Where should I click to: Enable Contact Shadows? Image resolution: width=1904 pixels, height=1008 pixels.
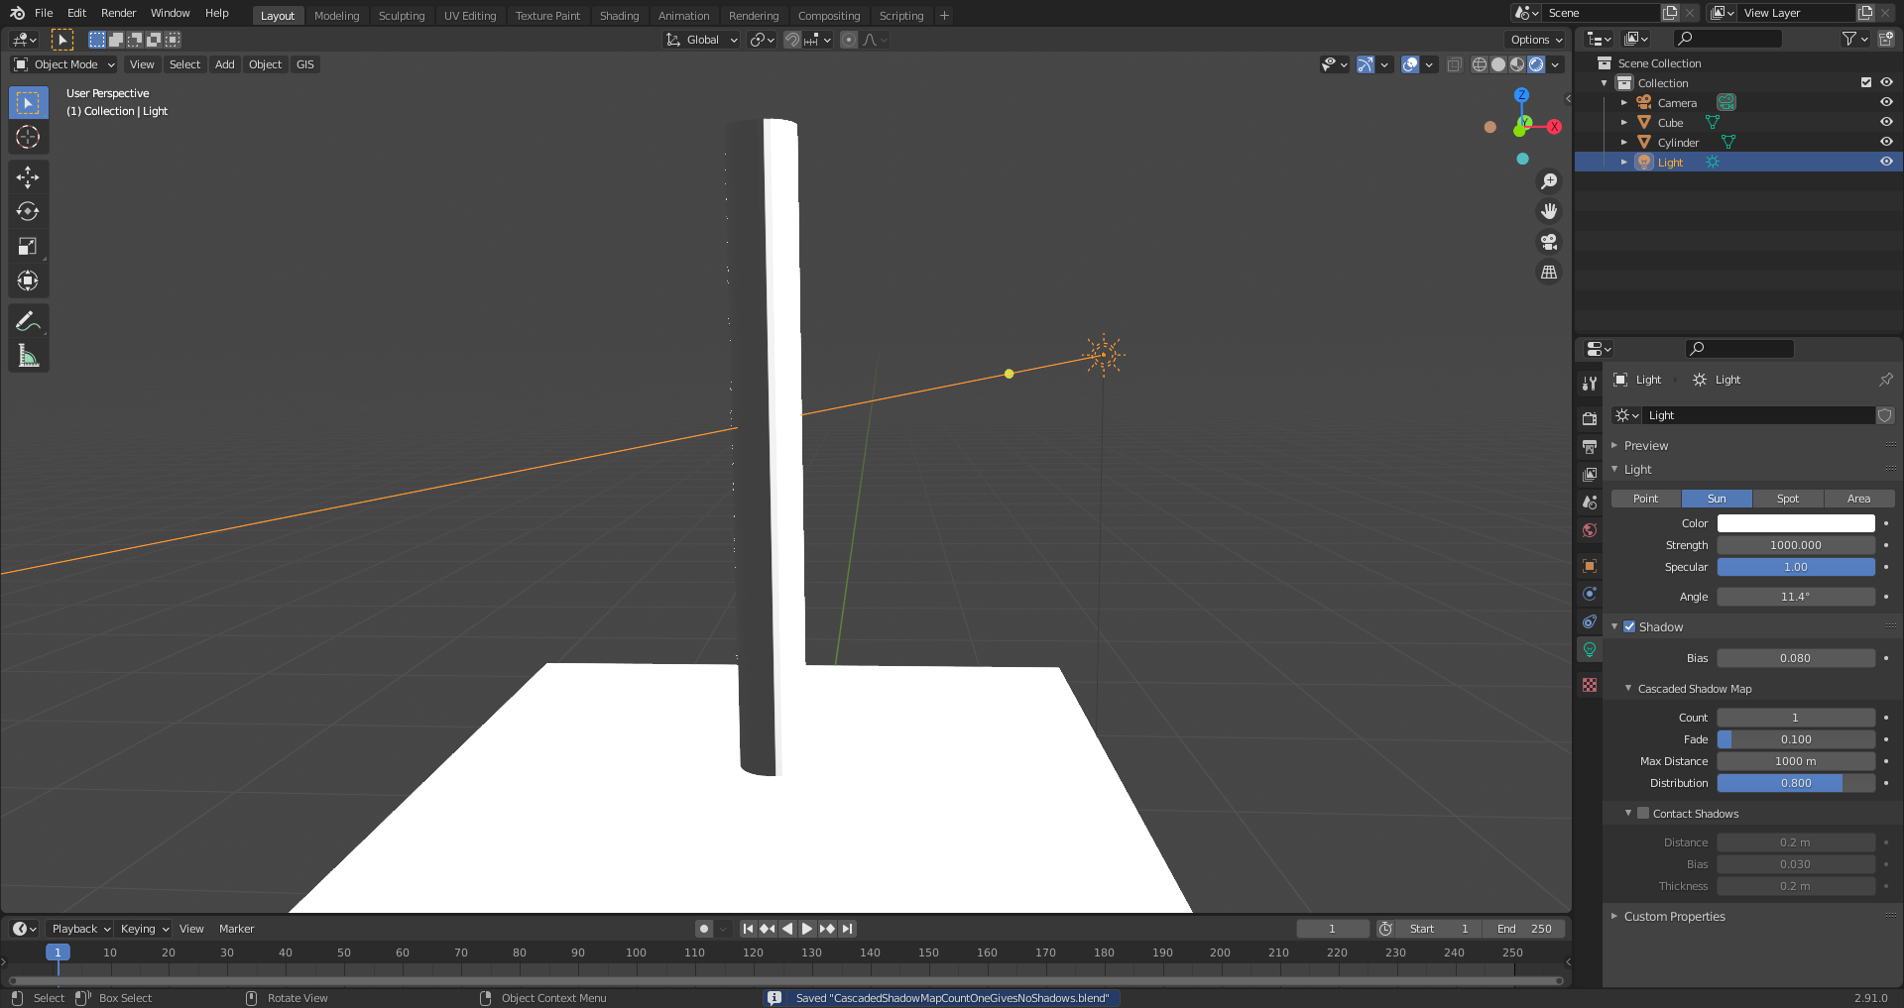pyautogui.click(x=1645, y=813)
